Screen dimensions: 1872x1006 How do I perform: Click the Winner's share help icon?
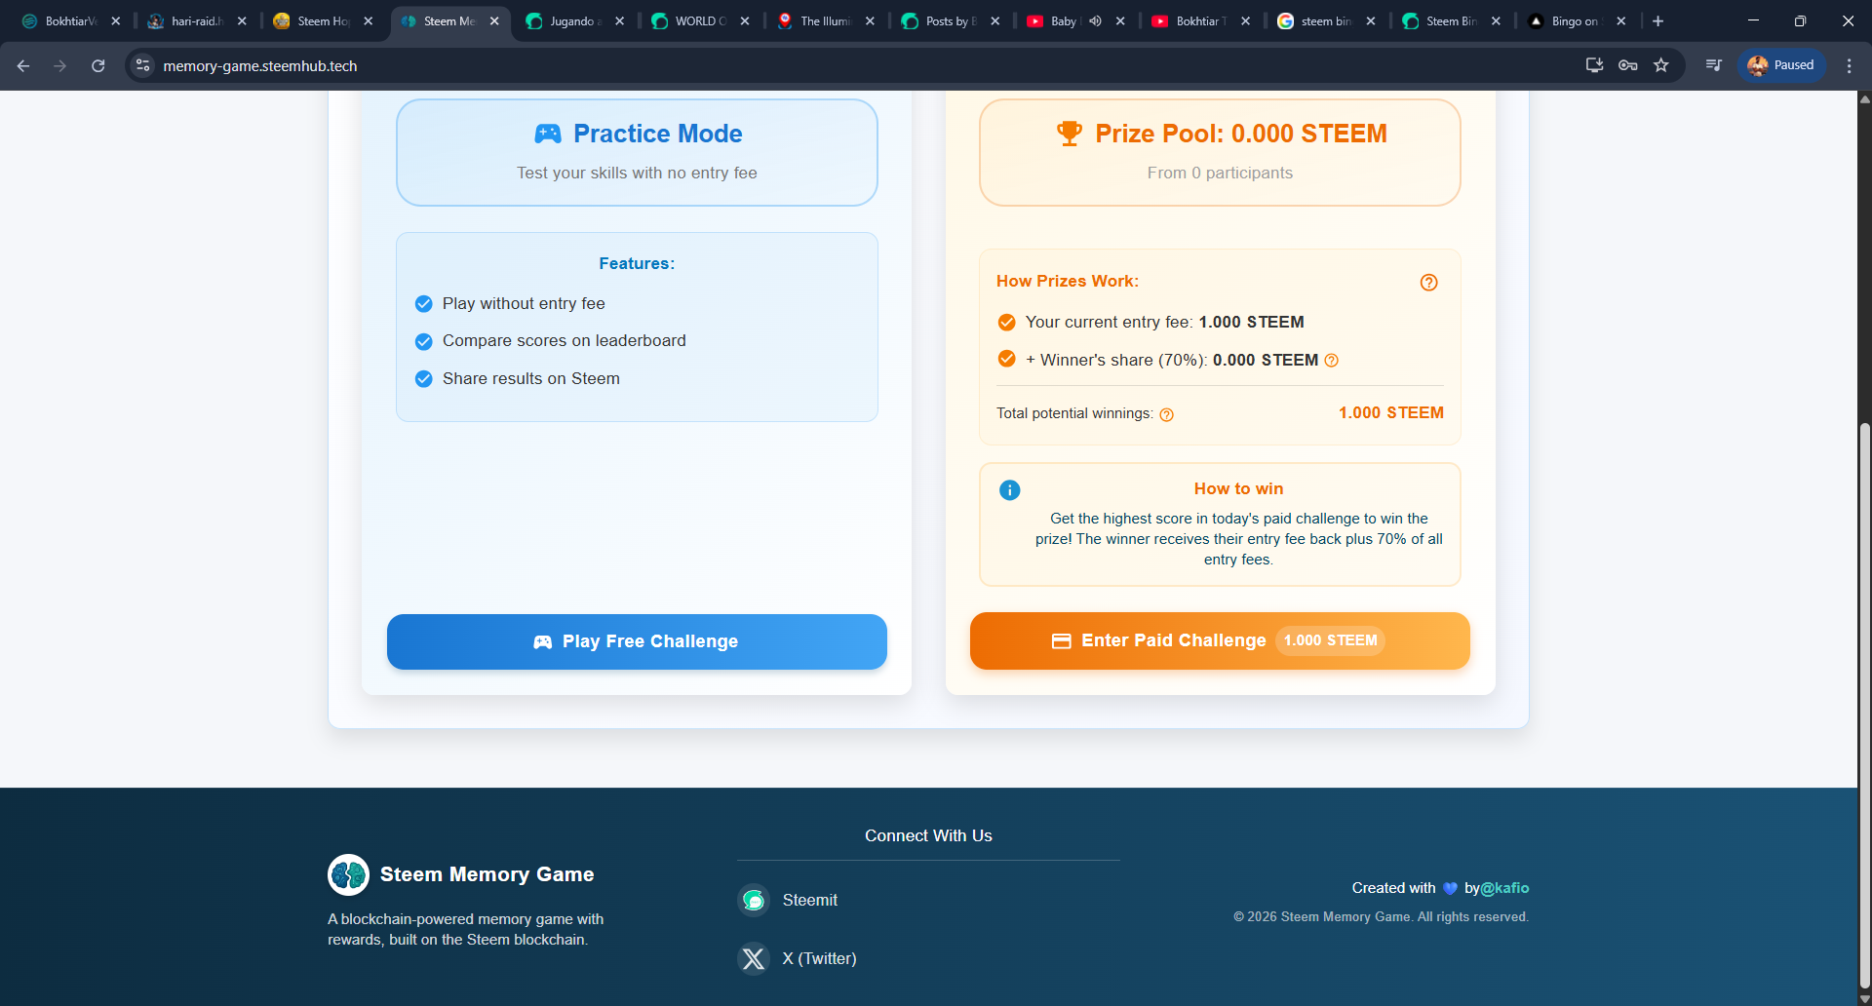pos(1332,361)
